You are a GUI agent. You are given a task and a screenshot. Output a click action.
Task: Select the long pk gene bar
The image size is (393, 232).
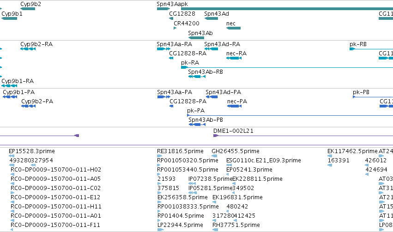coord(287,9)
